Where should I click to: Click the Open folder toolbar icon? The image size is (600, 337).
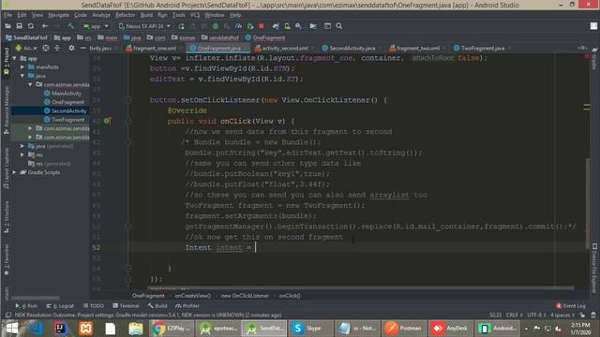coord(7,26)
